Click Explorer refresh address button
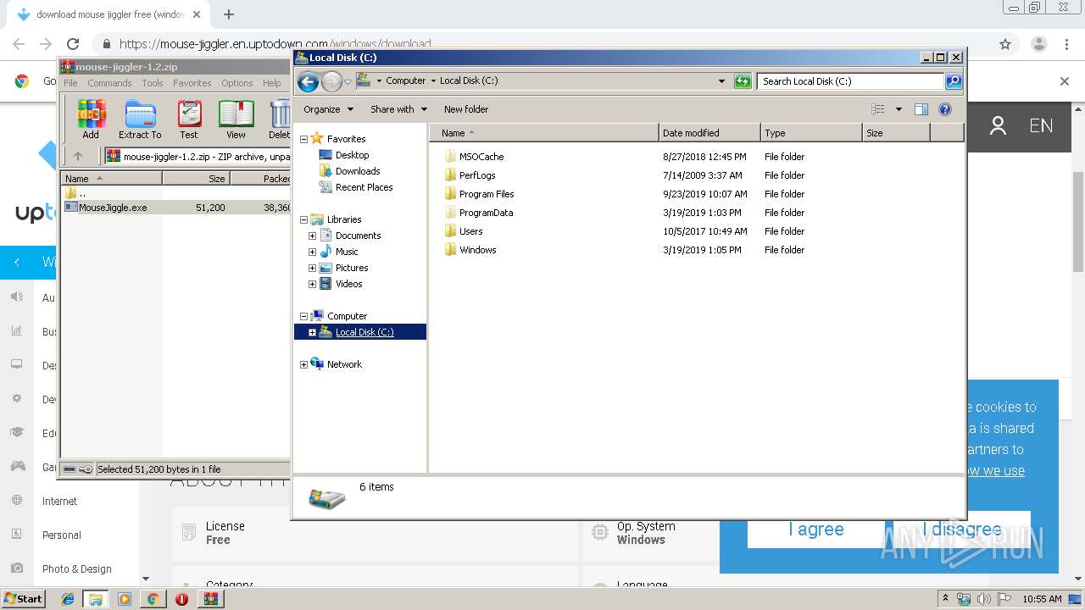This screenshot has height=610, width=1085. click(x=743, y=81)
